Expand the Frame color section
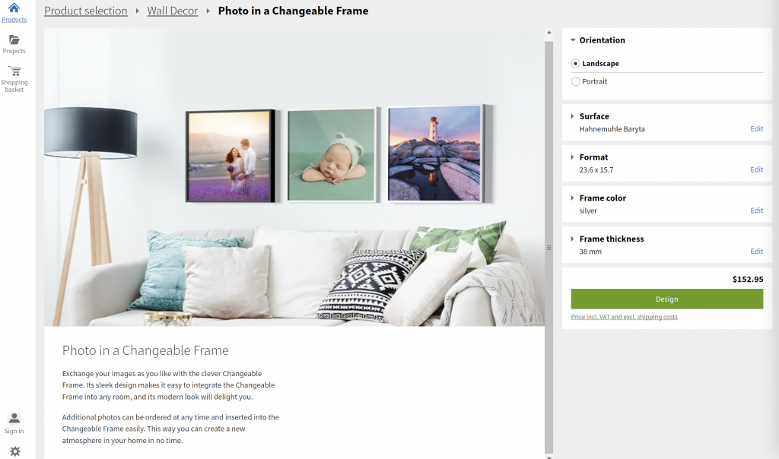 point(572,198)
